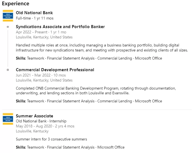This screenshot has height=153, width=196.
Task: Click the ONB Commercial Banking Development Program description
Action: point(96,91)
